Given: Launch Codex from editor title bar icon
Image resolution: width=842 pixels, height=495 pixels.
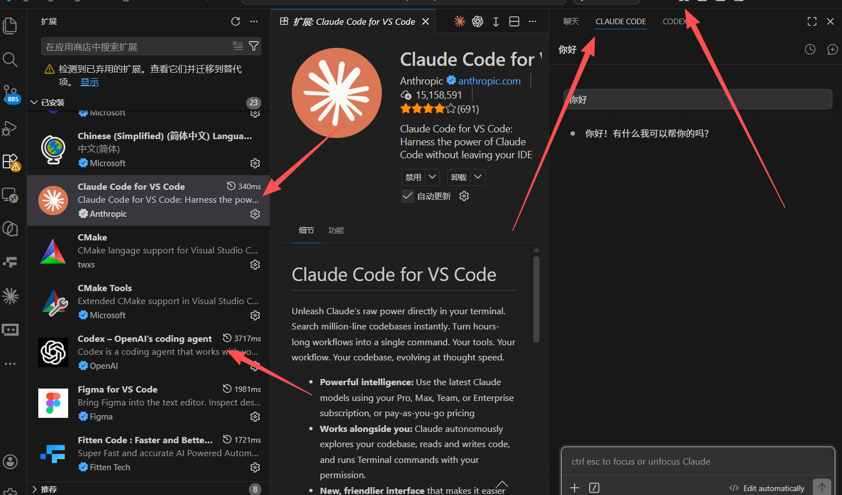Looking at the screenshot, I should pyautogui.click(x=478, y=21).
